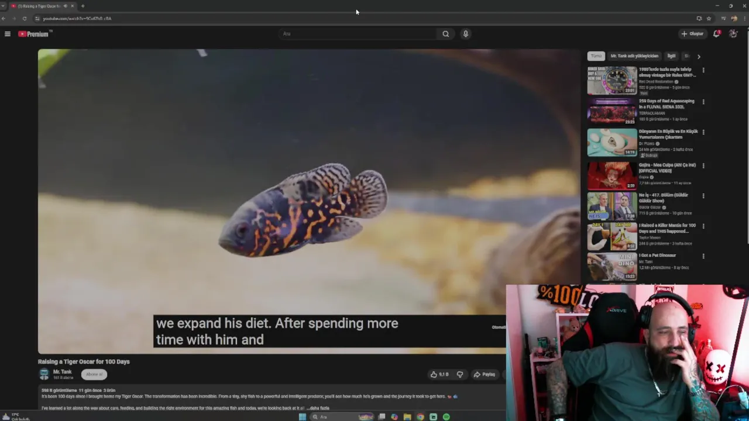The image size is (749, 421).
Task: Open the account avatar menu
Action: pyautogui.click(x=733, y=34)
